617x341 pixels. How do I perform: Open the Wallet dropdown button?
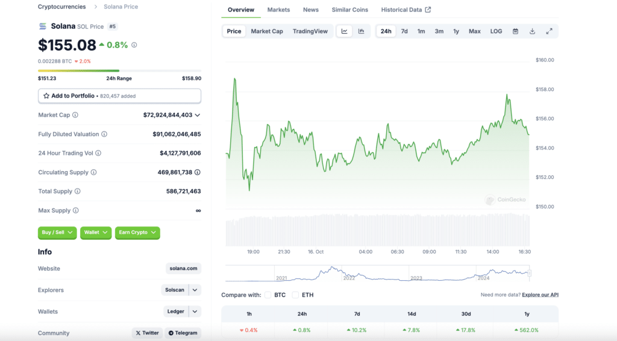[96, 233]
